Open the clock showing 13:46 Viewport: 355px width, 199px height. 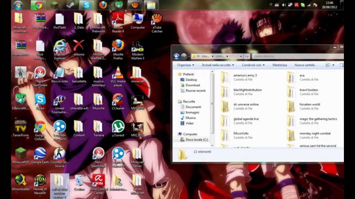(329, 5)
